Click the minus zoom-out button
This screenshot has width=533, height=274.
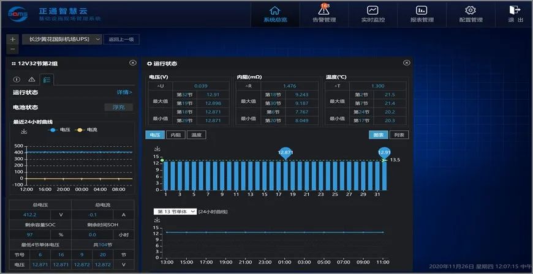[x=13, y=49]
